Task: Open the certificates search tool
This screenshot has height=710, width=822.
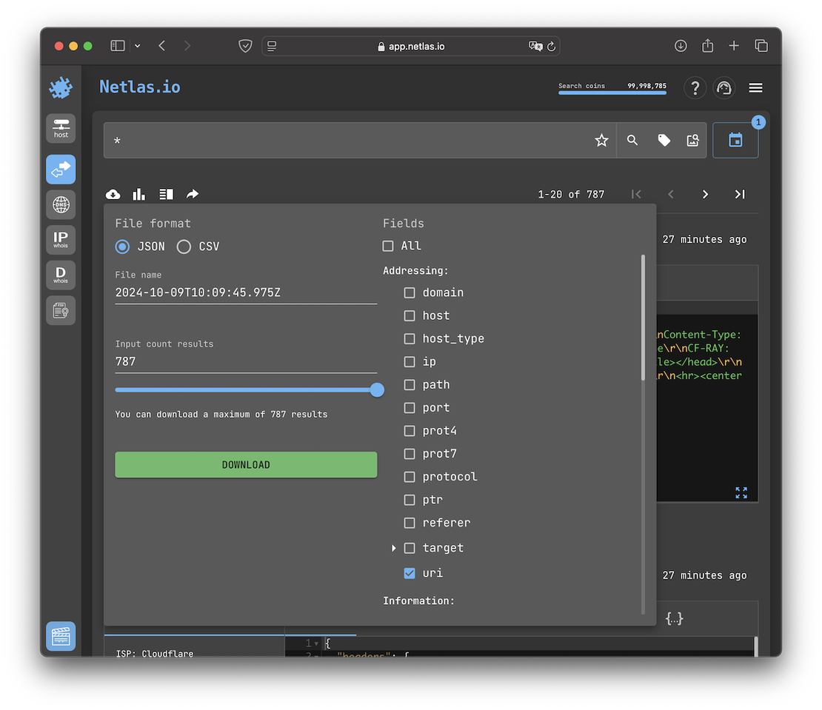Action: pos(60,310)
